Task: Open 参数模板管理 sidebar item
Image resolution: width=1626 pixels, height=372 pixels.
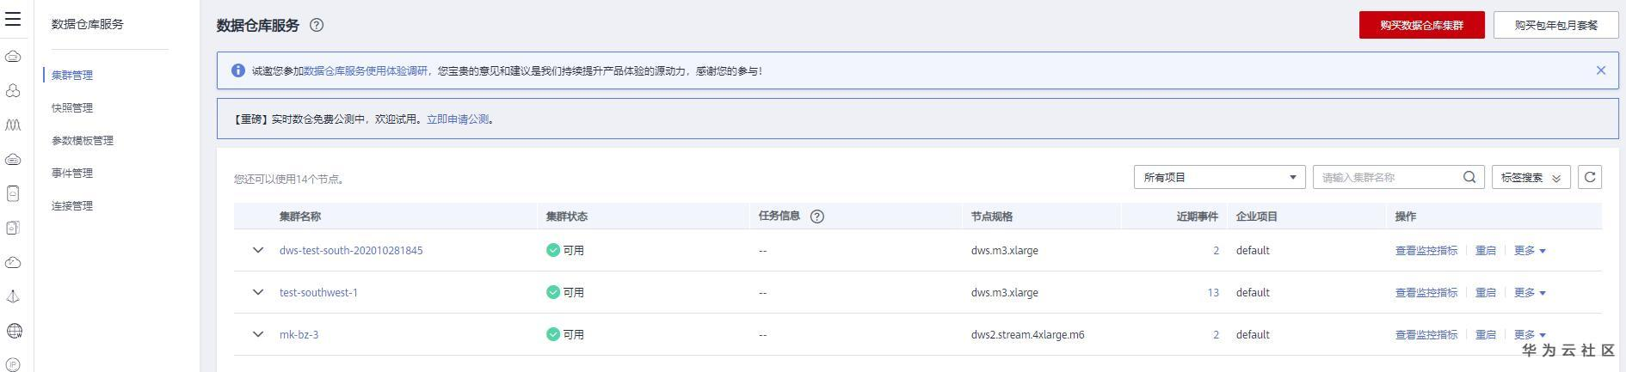Action: (83, 141)
